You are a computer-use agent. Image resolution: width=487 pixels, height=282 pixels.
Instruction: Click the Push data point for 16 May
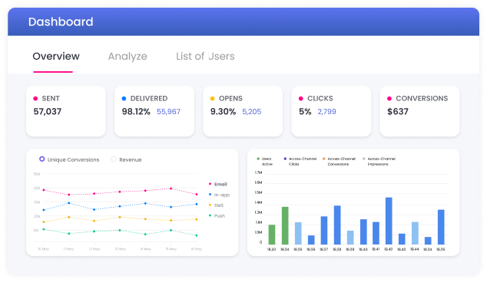pyautogui.click(x=197, y=235)
